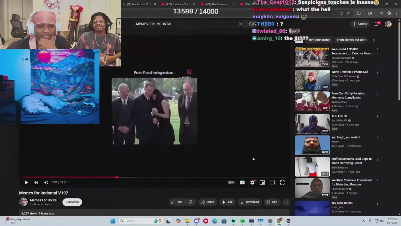This screenshot has width=401, height=226.
Task: Open options for '$5,000 Tournament' video
Action: pos(377,50)
